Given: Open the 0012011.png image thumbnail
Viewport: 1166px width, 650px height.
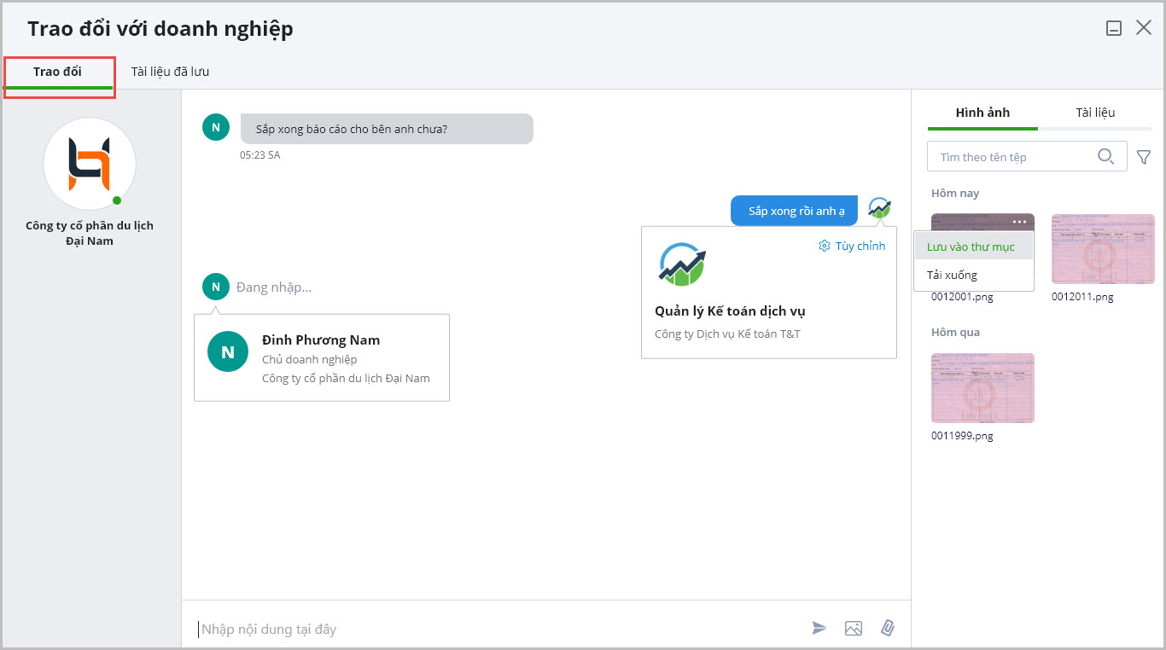Looking at the screenshot, I should pos(1103,249).
